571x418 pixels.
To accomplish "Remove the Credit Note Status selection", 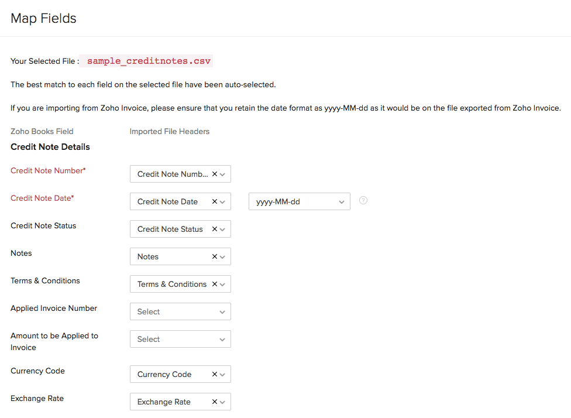I will (x=214, y=229).
